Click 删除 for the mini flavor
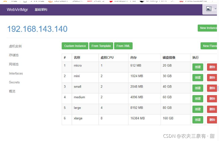219x141 pixels. point(212,77)
